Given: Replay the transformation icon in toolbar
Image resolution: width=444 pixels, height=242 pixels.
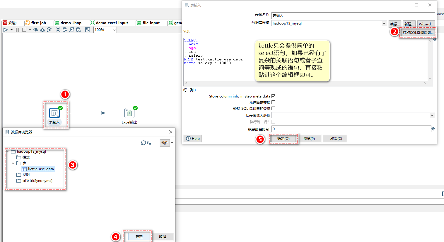Looking at the screenshot, I should [49, 30].
